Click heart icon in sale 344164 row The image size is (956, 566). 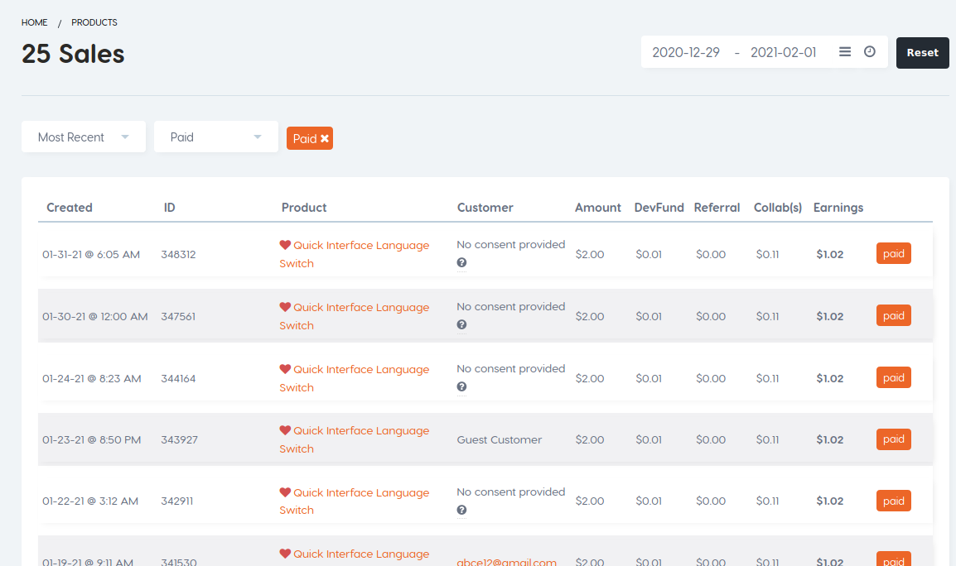point(285,369)
